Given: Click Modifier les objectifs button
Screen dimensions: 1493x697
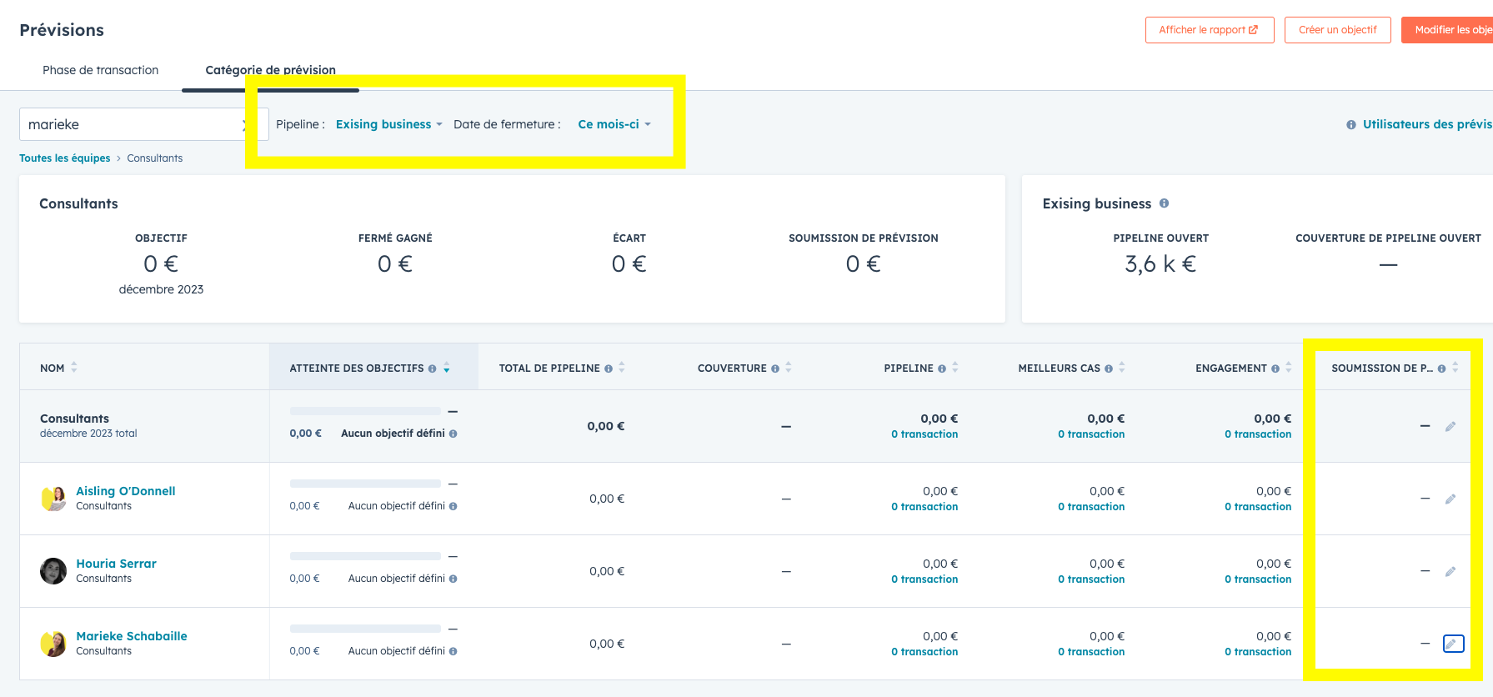Looking at the screenshot, I should click(x=1447, y=30).
